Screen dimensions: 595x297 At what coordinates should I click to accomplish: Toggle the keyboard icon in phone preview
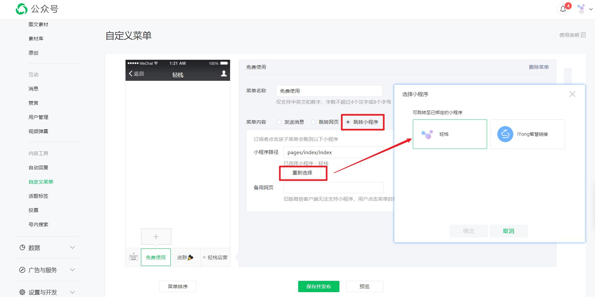coord(133,257)
